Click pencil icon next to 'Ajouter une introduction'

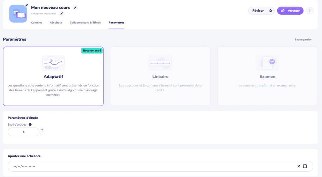point(62,13)
